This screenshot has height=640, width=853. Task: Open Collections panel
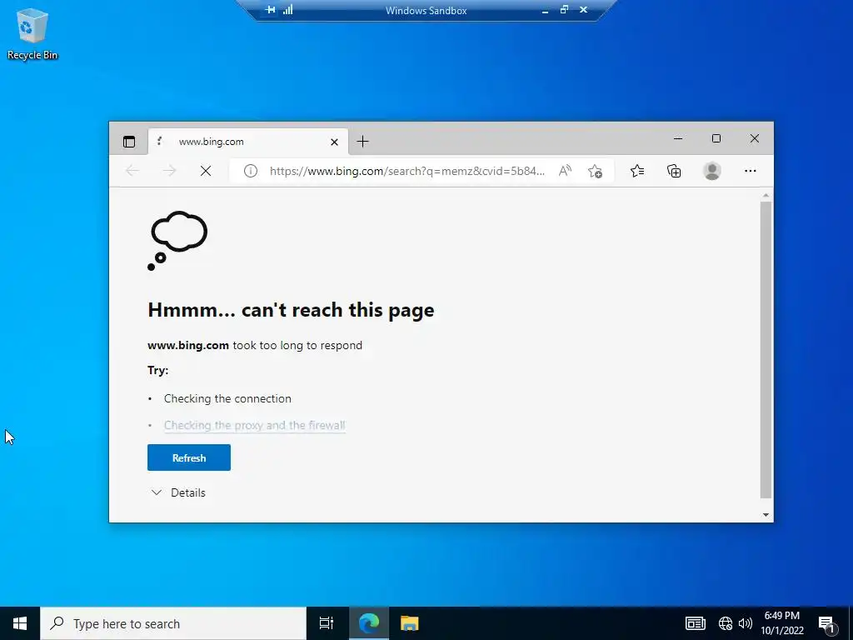[674, 172]
